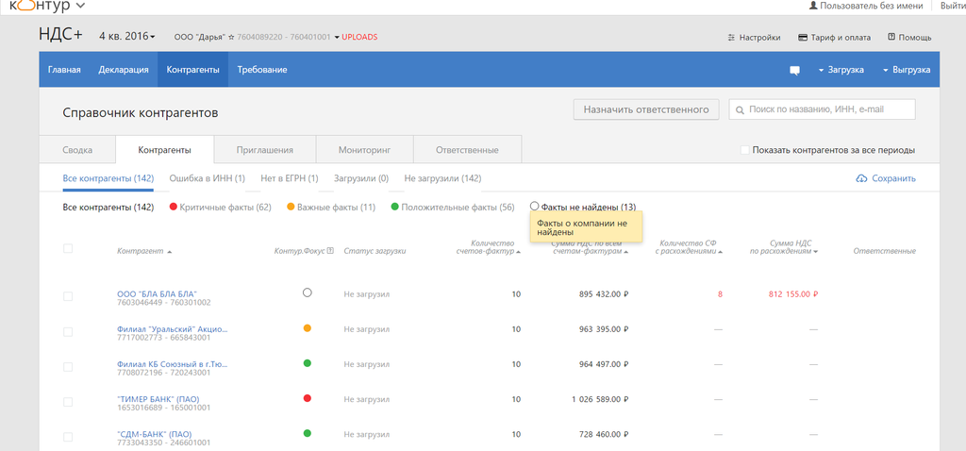Tick the select-all checkbox in table header

tap(67, 249)
